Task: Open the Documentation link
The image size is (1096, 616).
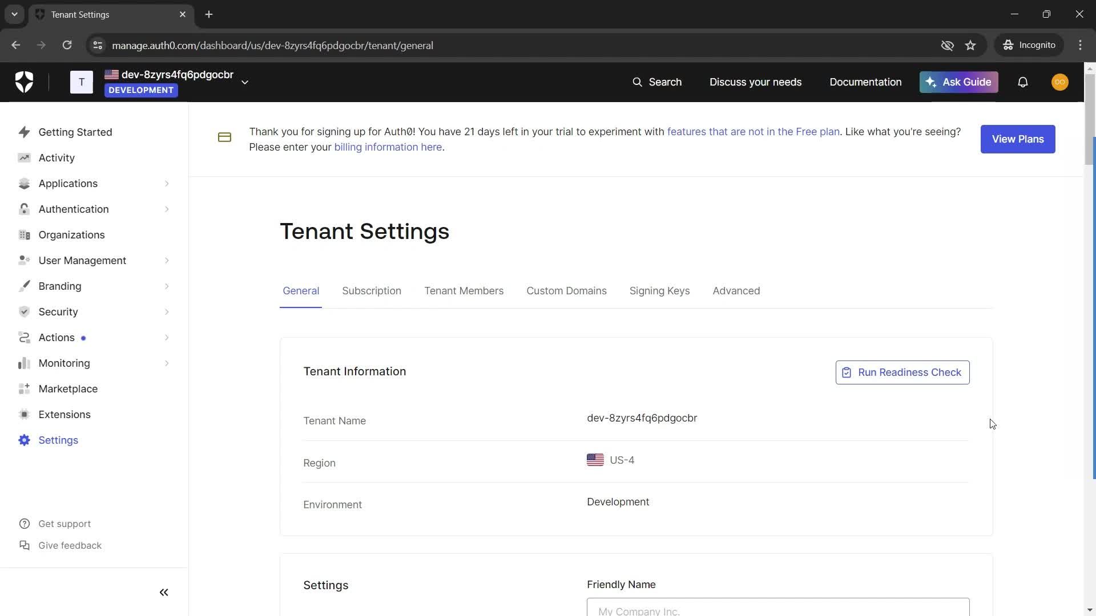Action: [x=865, y=82]
